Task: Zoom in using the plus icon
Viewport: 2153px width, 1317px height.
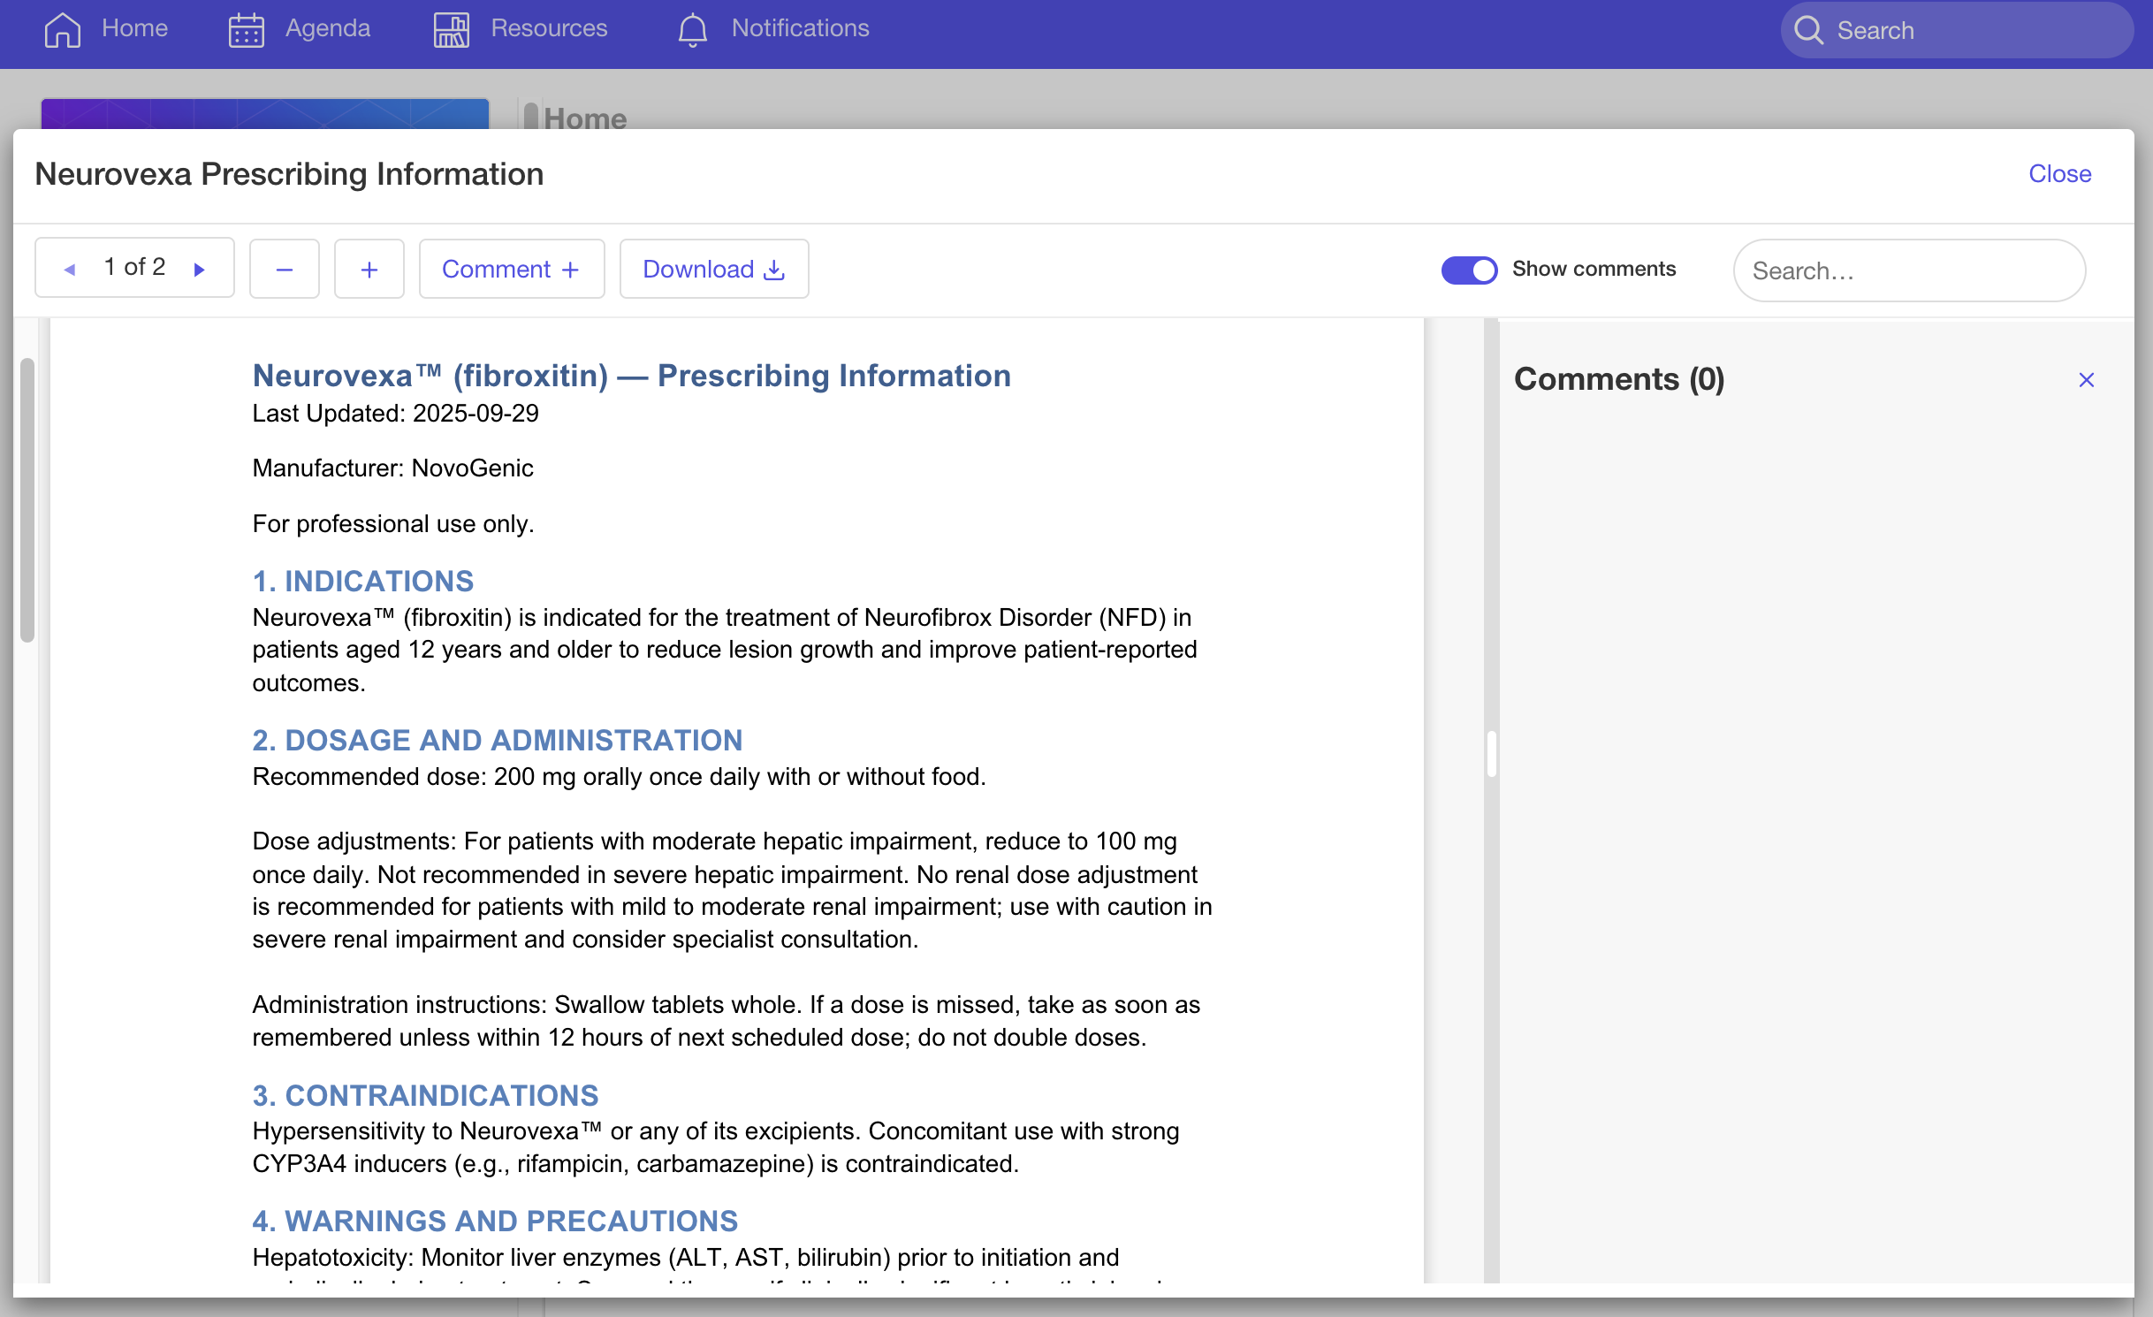Action: coord(369,269)
